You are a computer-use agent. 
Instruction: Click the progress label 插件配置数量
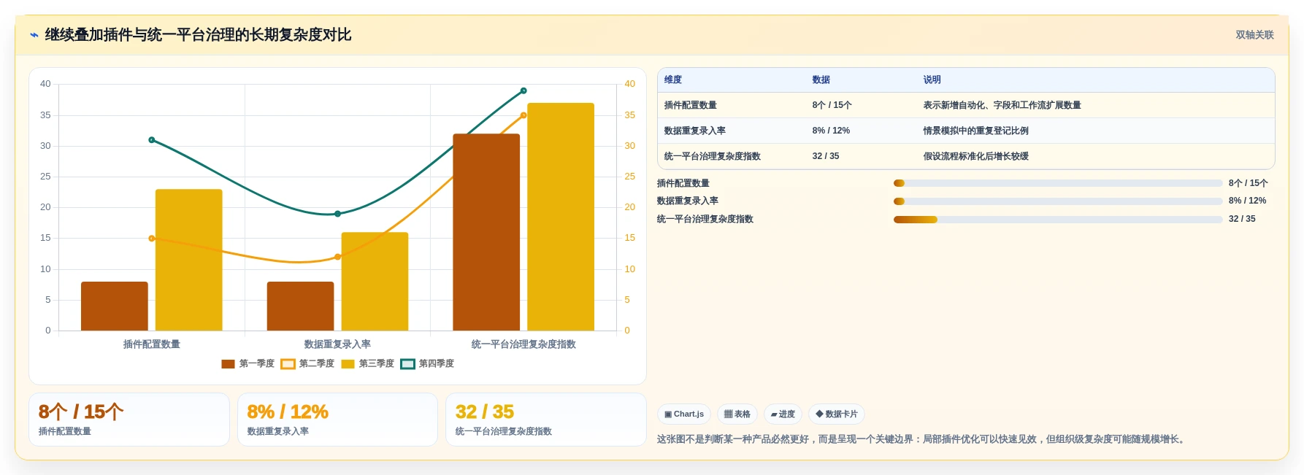point(683,183)
